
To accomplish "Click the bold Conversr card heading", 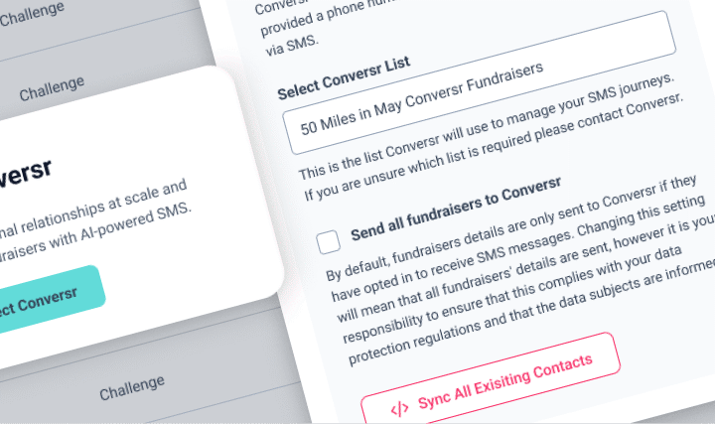I will [24, 175].
